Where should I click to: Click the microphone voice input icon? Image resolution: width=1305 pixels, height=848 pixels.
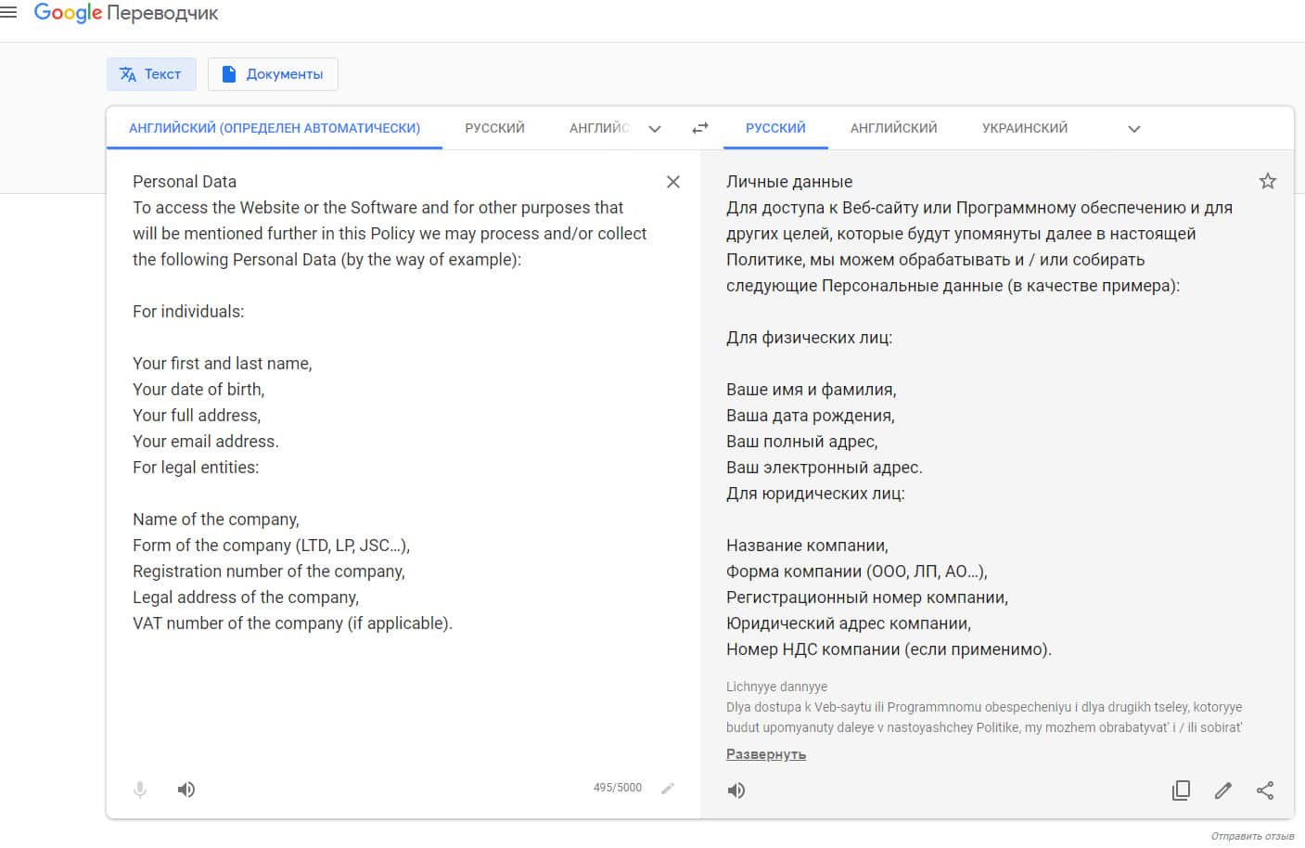point(140,790)
